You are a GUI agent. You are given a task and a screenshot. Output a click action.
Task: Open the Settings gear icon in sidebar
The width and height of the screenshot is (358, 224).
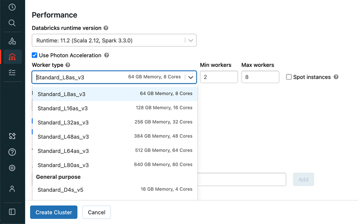[x=12, y=168]
